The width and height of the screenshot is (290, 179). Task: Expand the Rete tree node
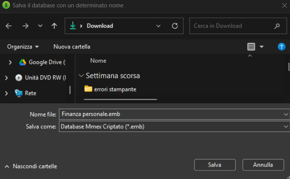pos(6,93)
